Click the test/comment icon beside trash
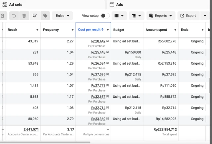The width and height of the screenshot is (212, 144). click(34, 16)
